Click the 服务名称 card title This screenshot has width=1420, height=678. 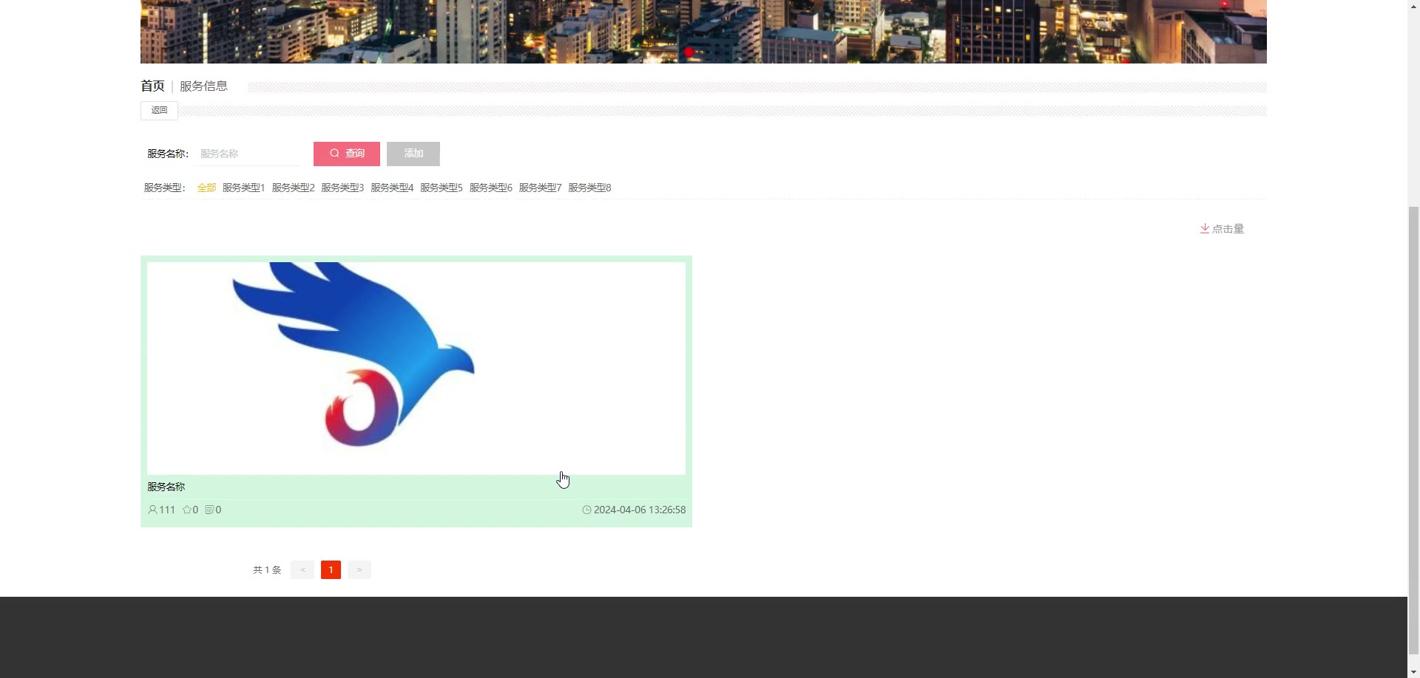[x=166, y=487]
